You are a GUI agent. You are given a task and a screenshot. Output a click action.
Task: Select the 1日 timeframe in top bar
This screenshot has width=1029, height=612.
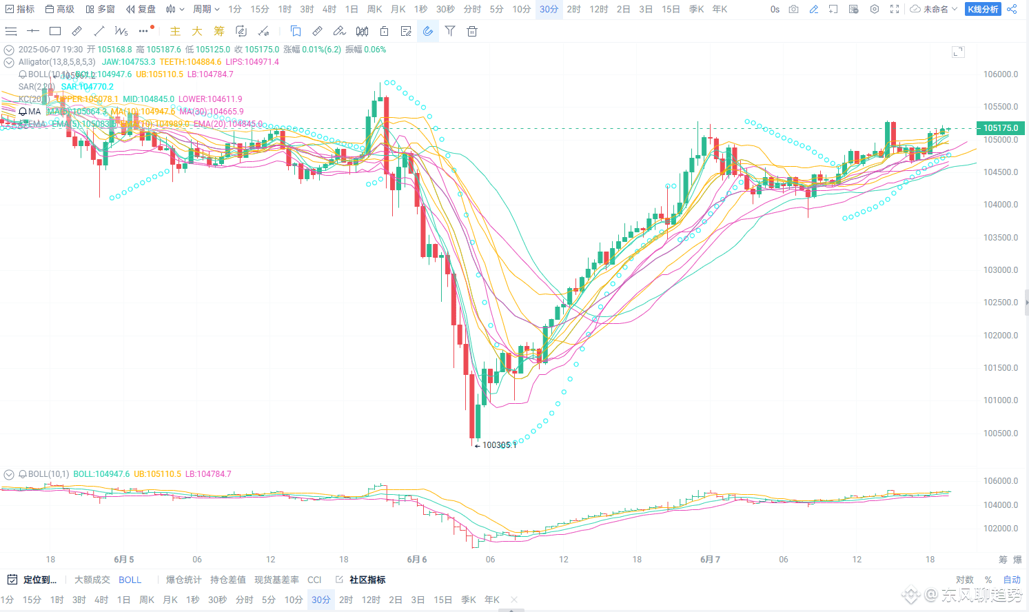tap(352, 9)
